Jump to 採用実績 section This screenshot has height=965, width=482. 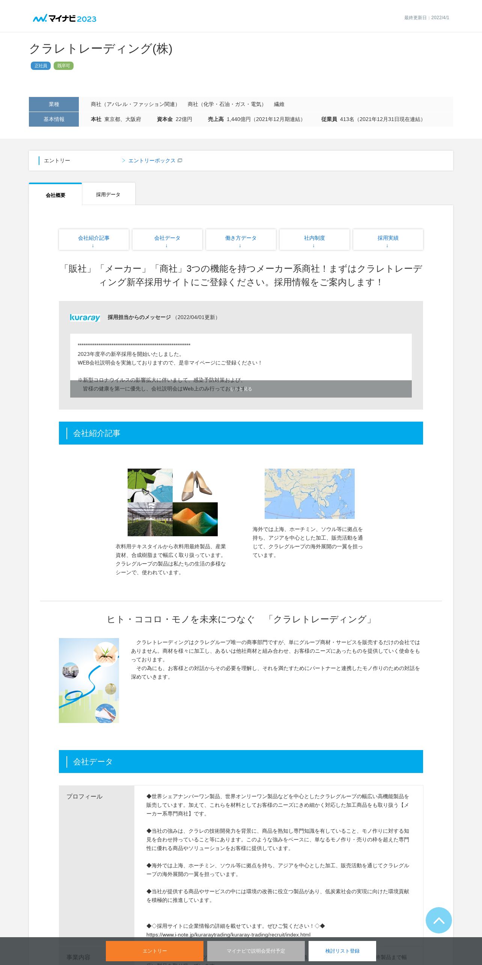pyautogui.click(x=388, y=240)
